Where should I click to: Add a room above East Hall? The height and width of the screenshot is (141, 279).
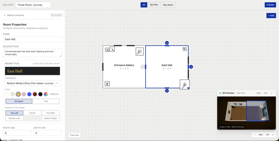[x=167, y=43]
